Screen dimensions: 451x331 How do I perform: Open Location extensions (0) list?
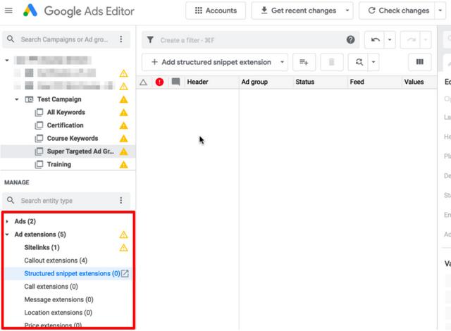[58, 313]
